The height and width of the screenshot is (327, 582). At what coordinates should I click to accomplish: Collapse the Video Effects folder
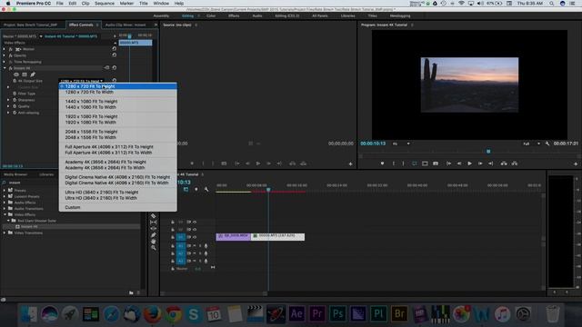tap(5, 214)
